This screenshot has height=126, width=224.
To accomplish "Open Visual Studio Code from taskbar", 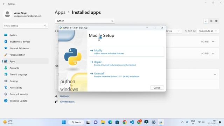I will (x=132, y=122).
